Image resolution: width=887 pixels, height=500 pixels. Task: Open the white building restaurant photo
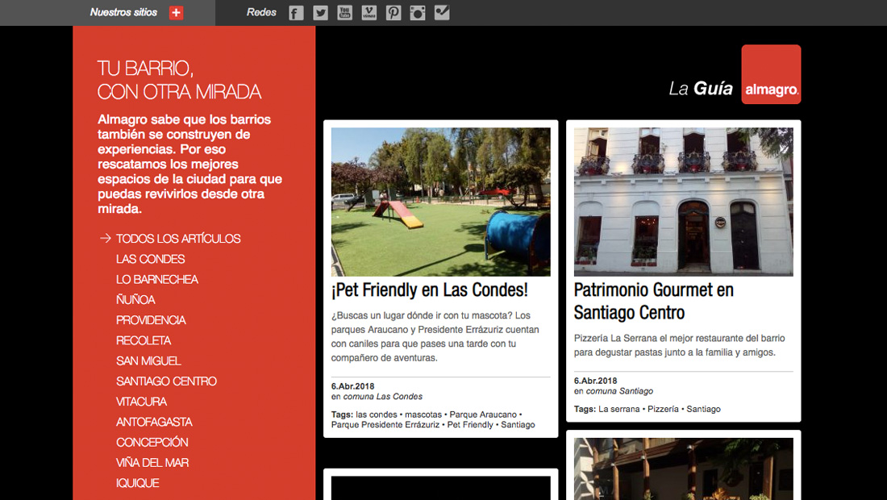(x=683, y=202)
